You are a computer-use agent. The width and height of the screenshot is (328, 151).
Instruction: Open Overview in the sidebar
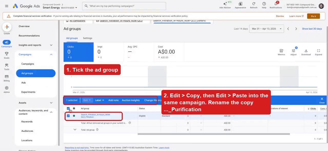(24, 26)
